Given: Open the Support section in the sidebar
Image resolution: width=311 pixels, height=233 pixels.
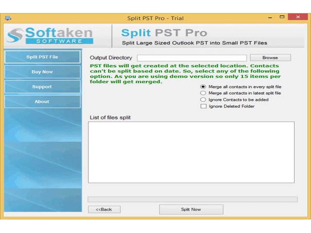Looking at the screenshot, I should click(x=42, y=87).
